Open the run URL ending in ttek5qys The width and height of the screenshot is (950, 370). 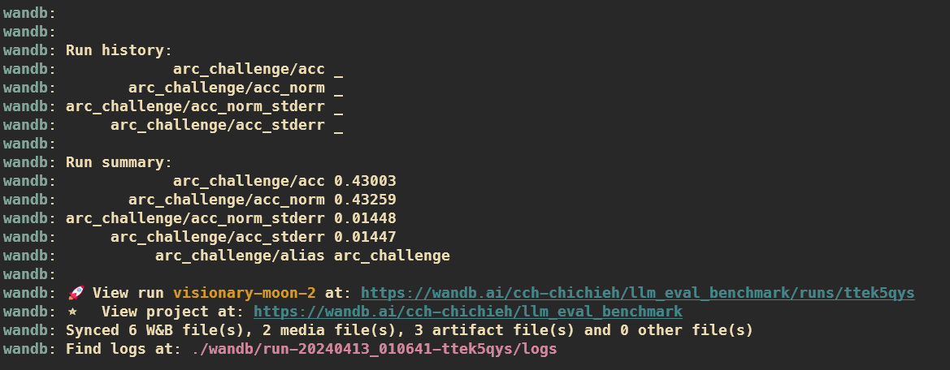[637, 293]
